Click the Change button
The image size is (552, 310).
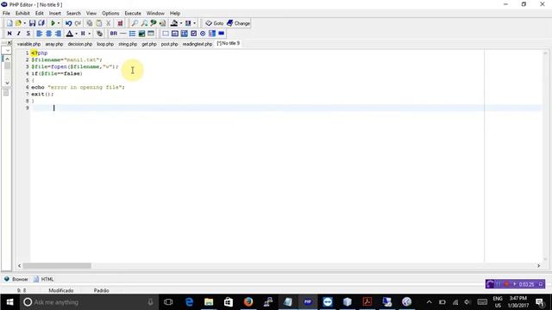[x=238, y=23]
